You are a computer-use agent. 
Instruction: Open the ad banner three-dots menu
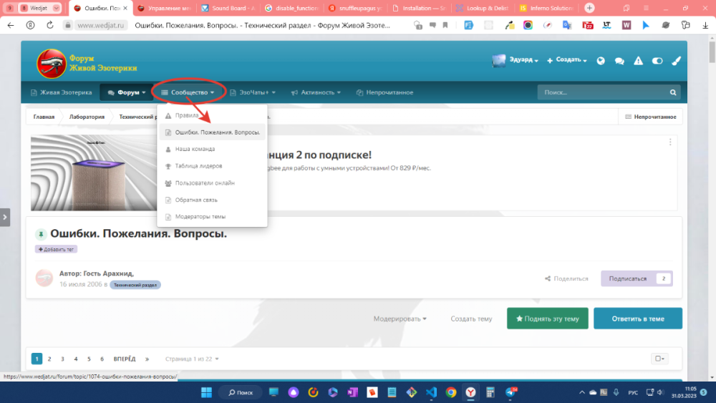(x=670, y=142)
